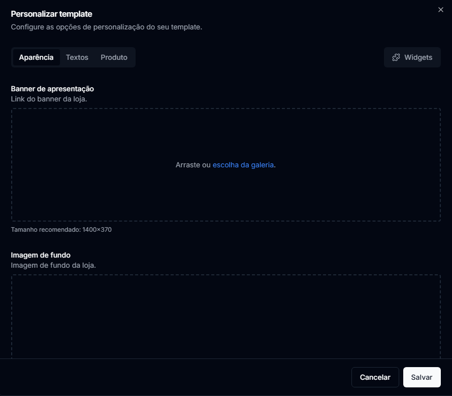Save the template with Salvar
This screenshot has width=452, height=396.
(422, 377)
